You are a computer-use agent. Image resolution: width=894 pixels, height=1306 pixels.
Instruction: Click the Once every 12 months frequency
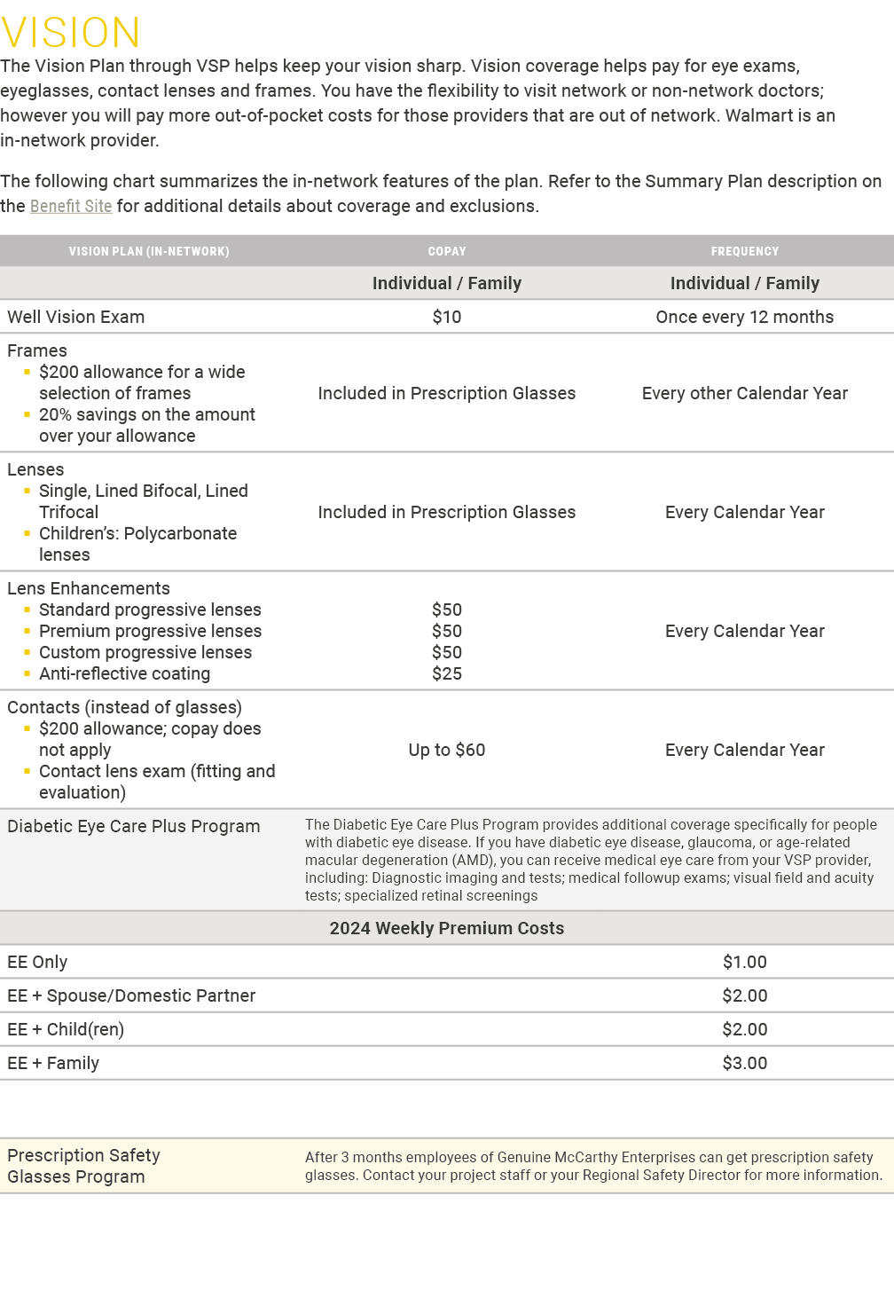745,317
